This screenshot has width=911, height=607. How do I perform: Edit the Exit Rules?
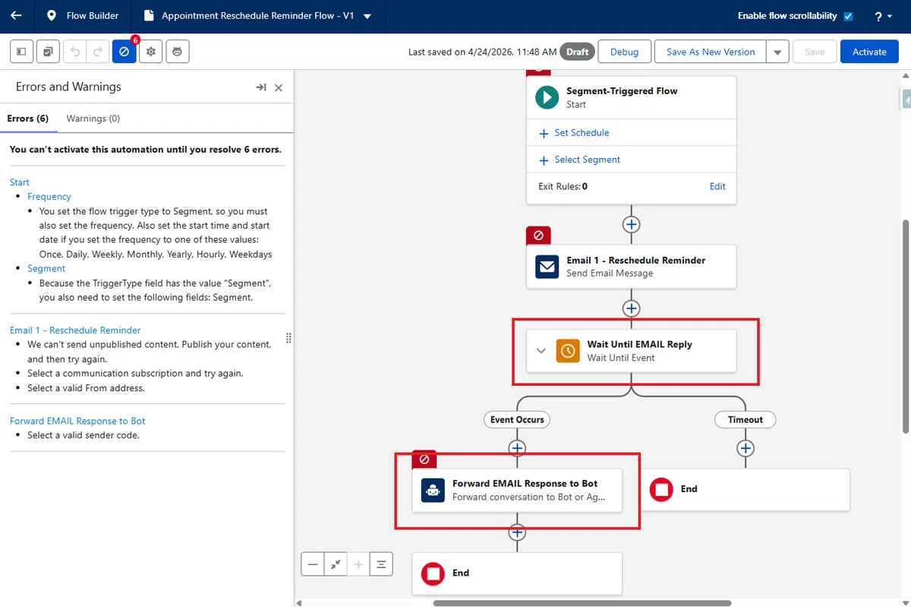coord(717,186)
